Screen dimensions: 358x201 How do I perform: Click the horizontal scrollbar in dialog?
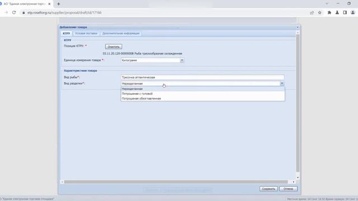pyautogui.click(x=176, y=182)
